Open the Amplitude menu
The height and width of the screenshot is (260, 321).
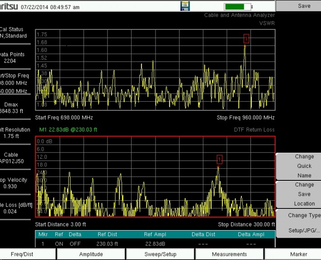91,254
